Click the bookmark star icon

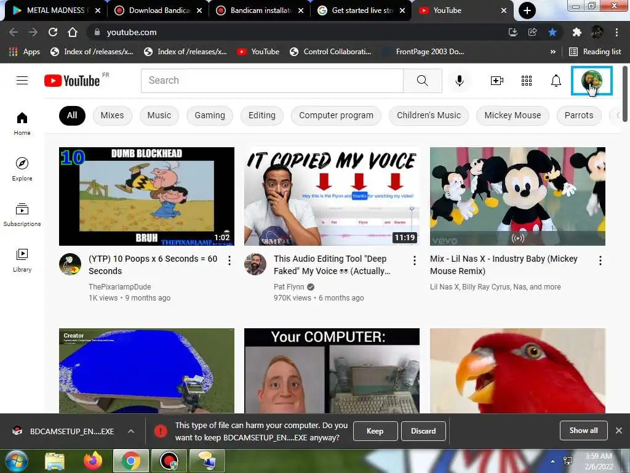coord(552,32)
